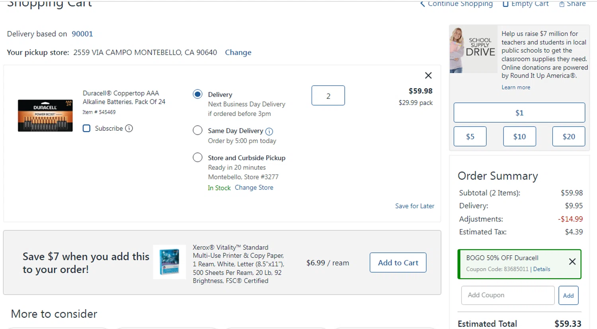Viewport: 597px width, 329px height.
Task: Click Adjustments amount -$14.99
Action: click(570, 219)
